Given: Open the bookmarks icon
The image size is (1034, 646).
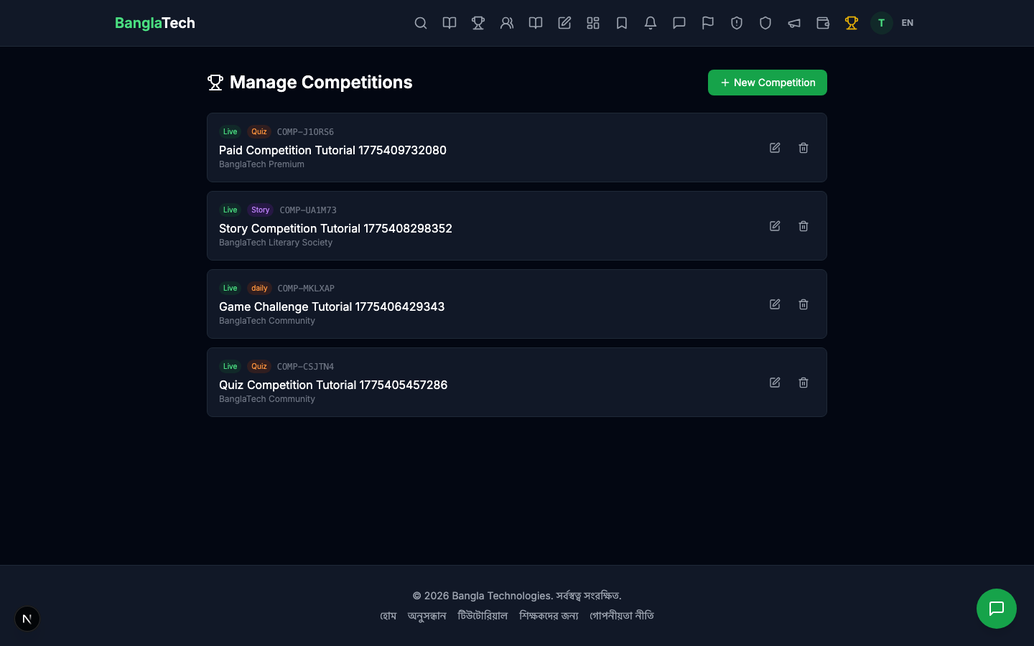Looking at the screenshot, I should (x=622, y=23).
